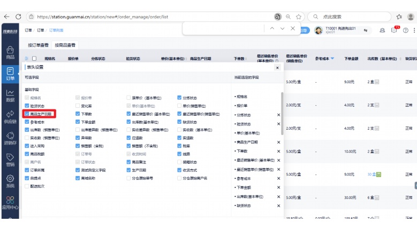
Task: Remove 商品生产日期 from selected fields
Action: click(279, 142)
